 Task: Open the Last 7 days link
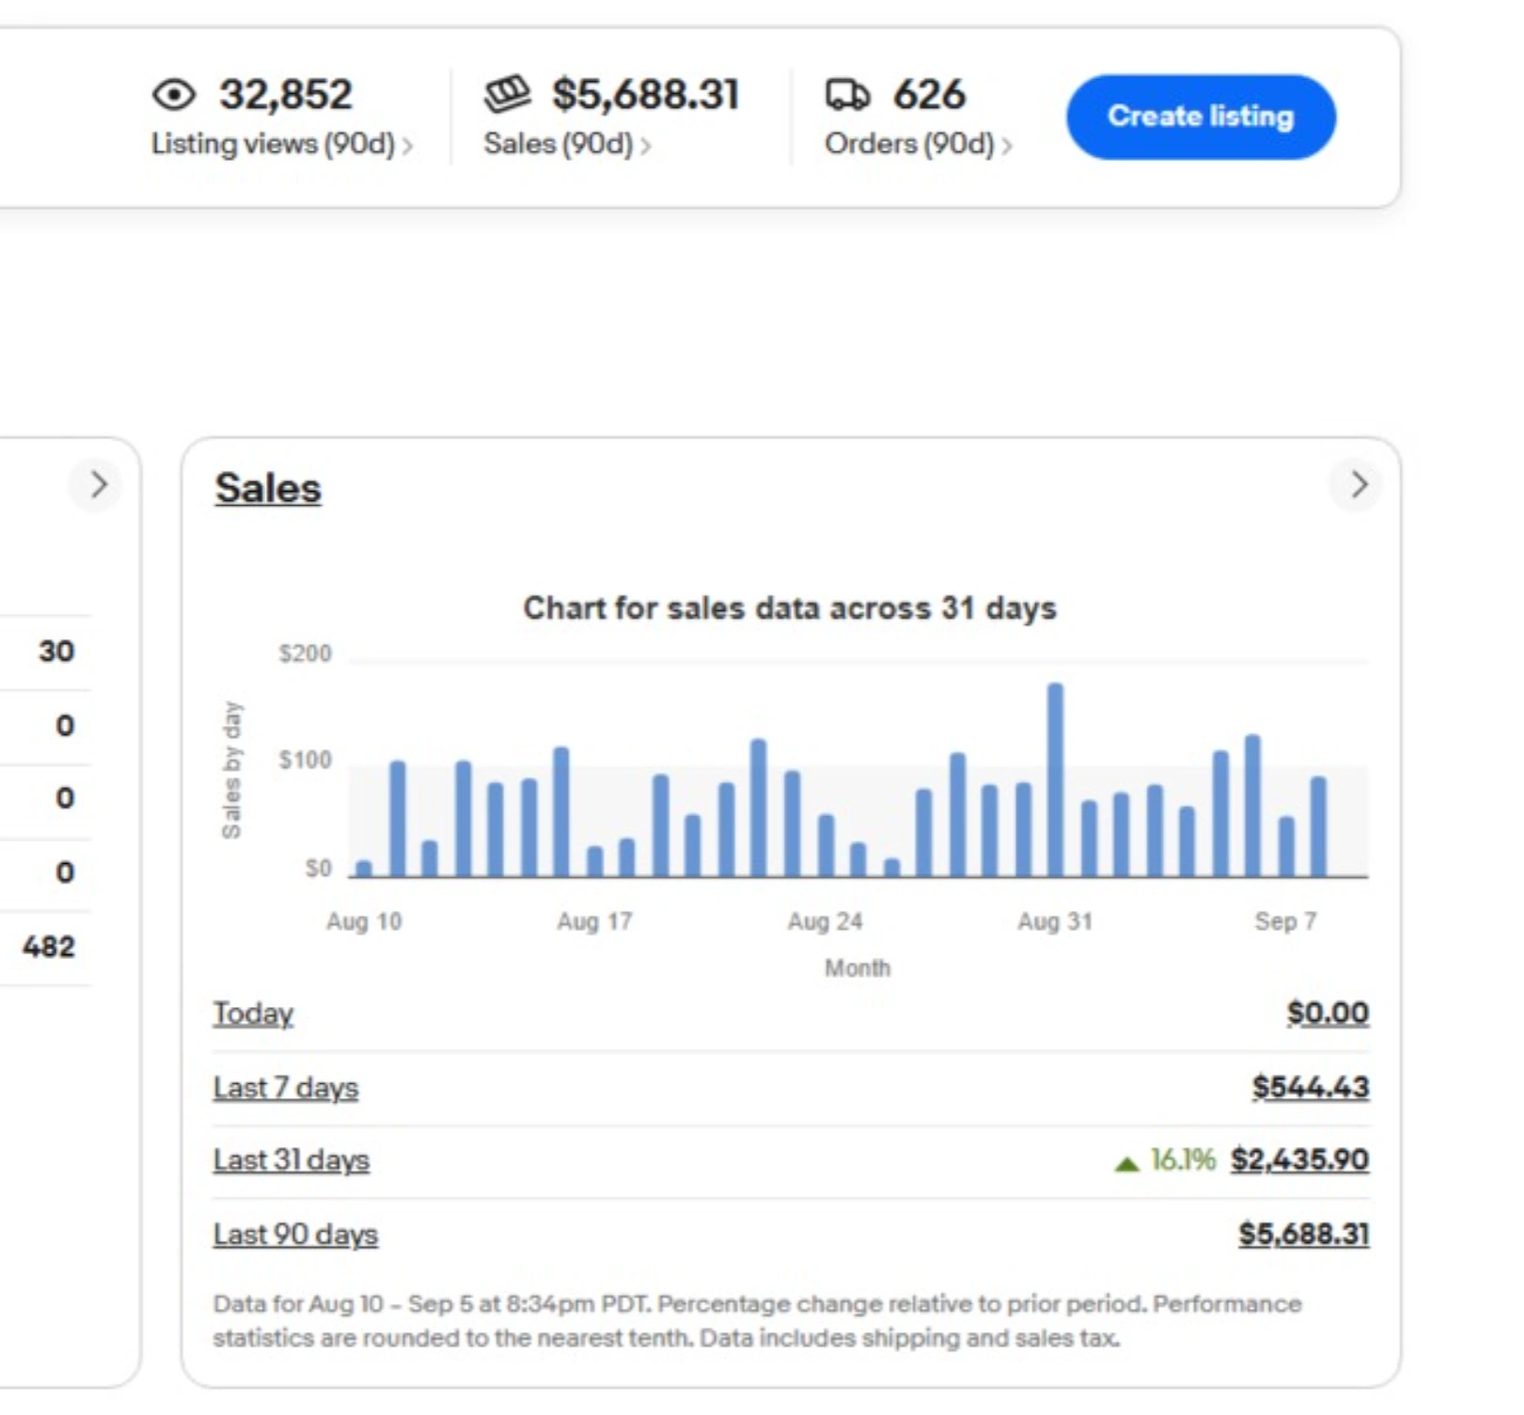[286, 1088]
